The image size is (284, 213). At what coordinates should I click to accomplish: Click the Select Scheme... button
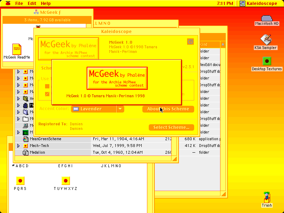(171, 127)
